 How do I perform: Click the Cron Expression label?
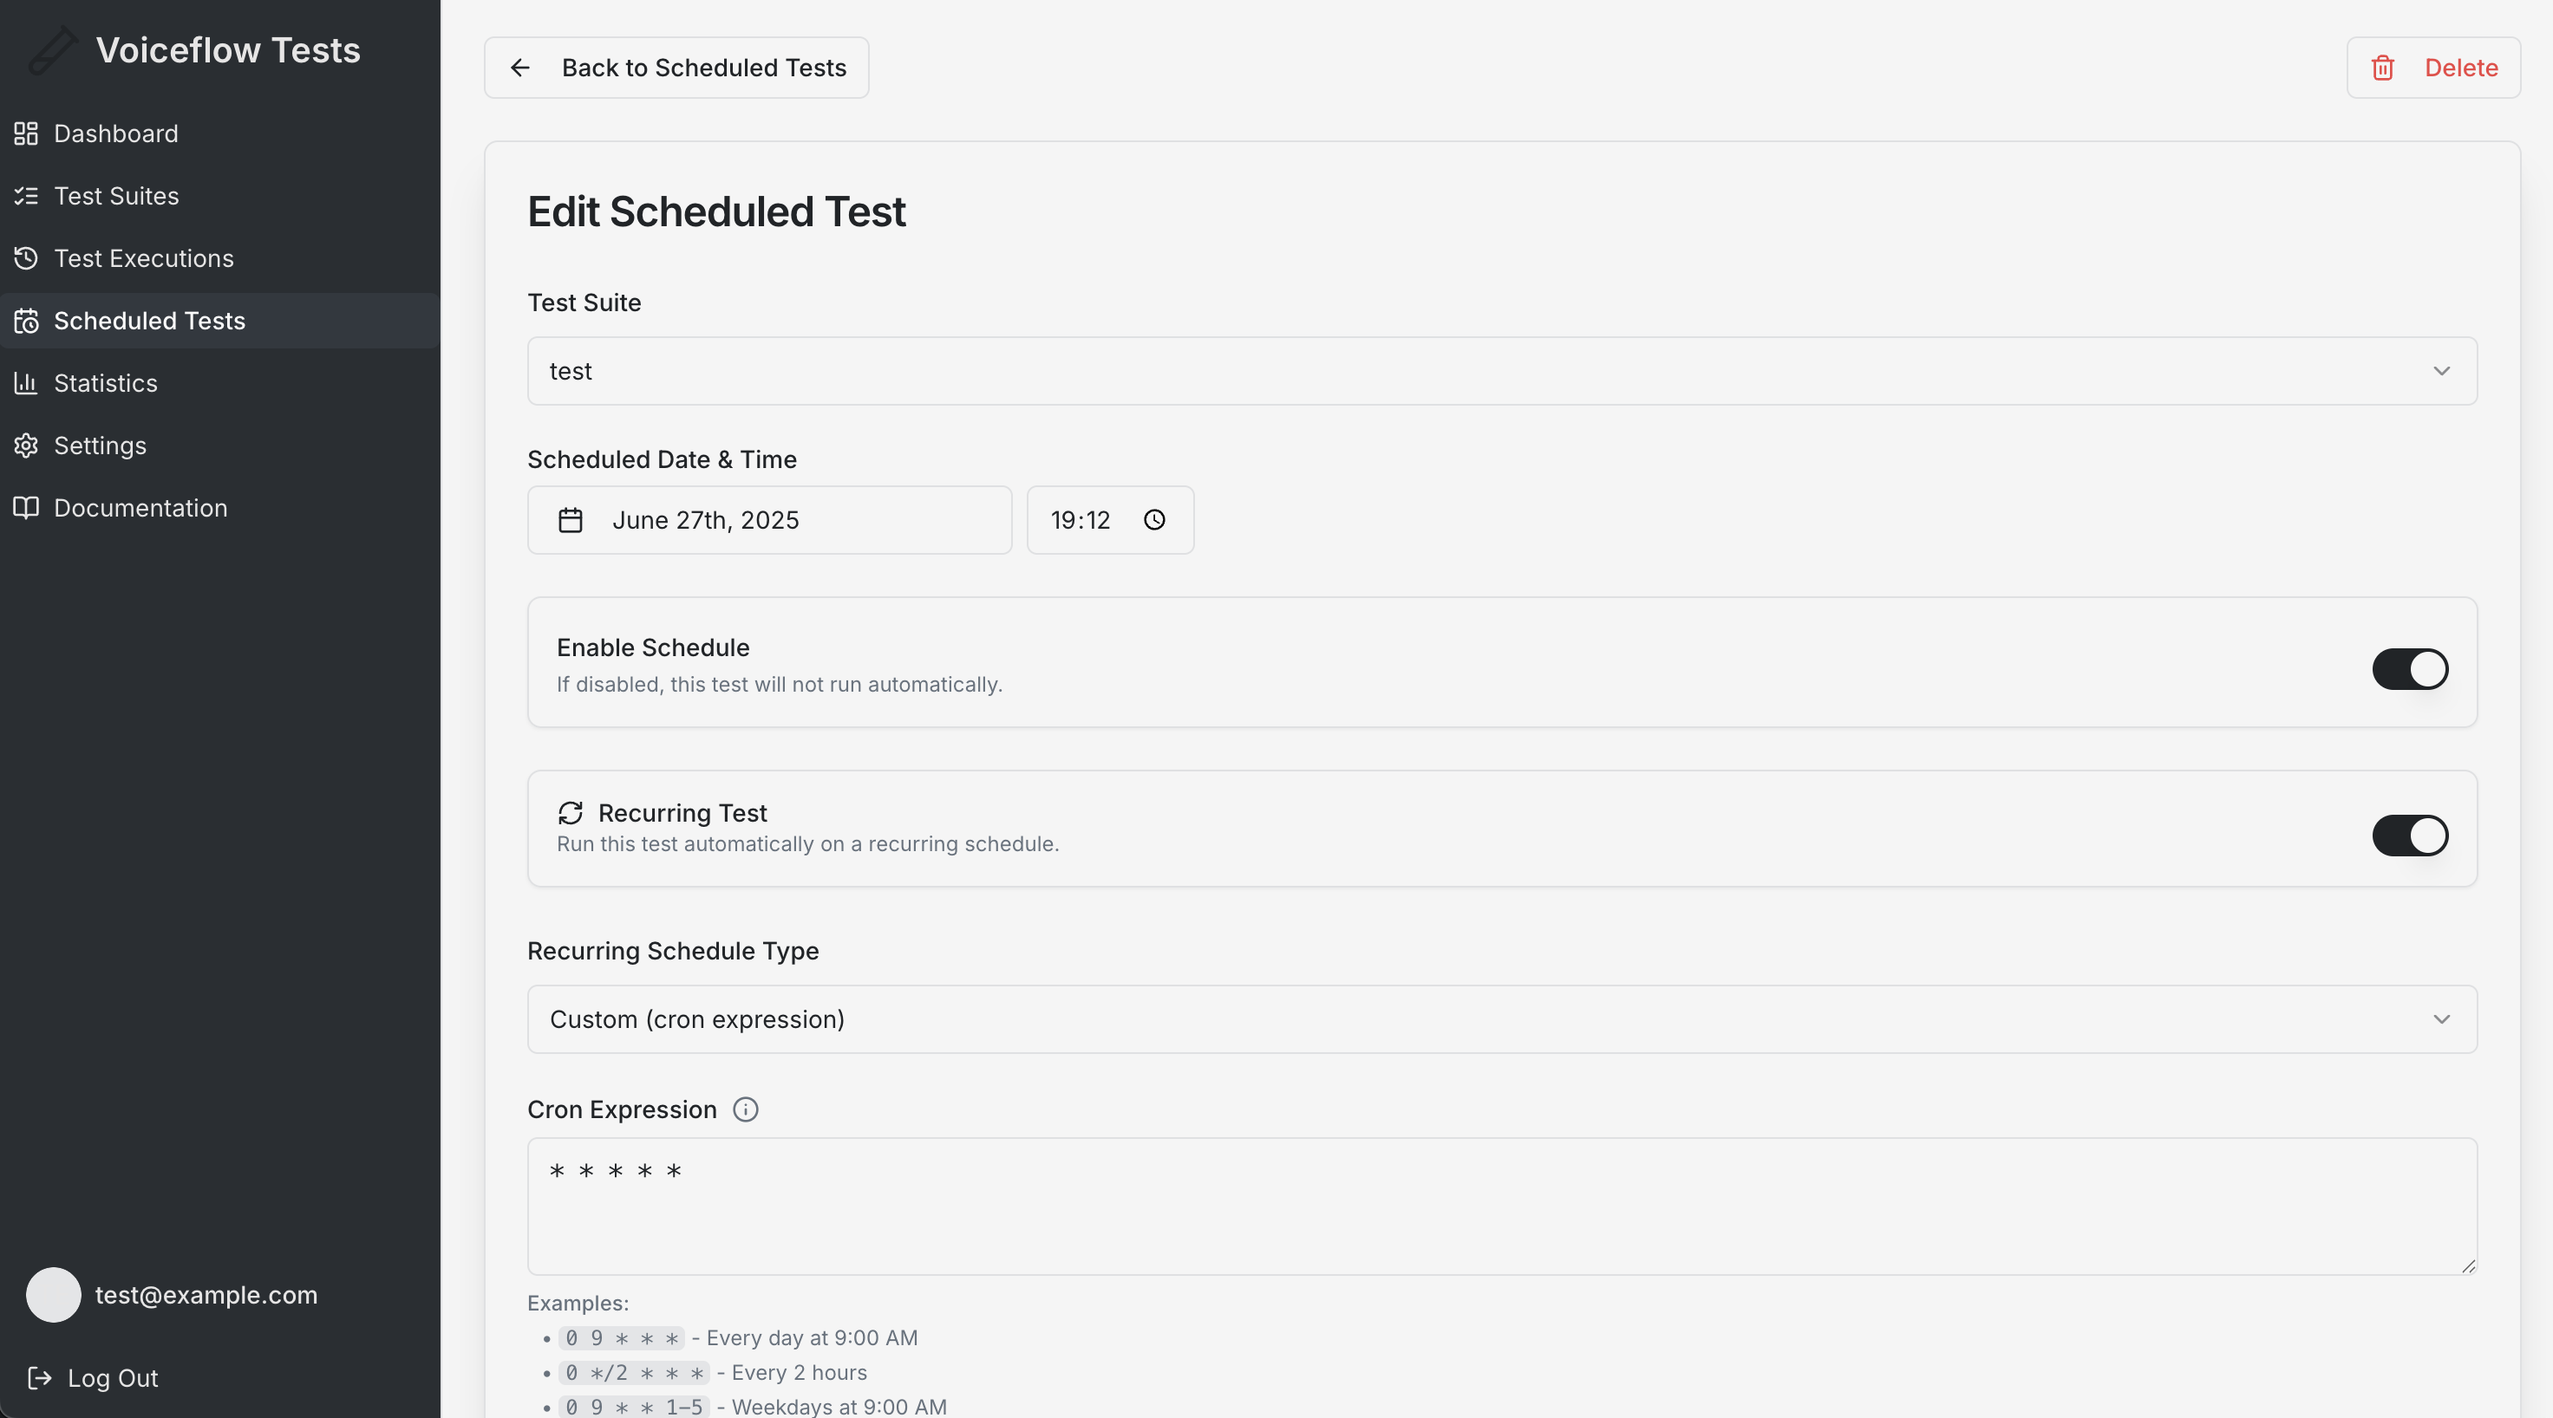(x=622, y=1109)
